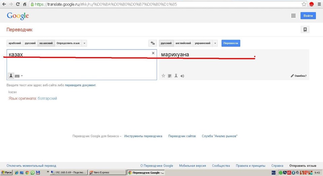Select английский as the target language
The image size is (323, 176).
point(183,43)
